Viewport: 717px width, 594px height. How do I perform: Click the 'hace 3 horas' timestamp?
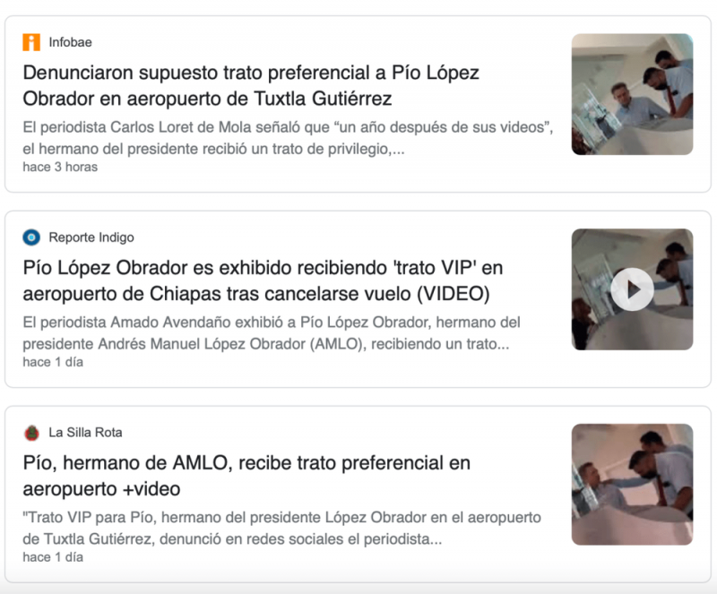coord(60,167)
